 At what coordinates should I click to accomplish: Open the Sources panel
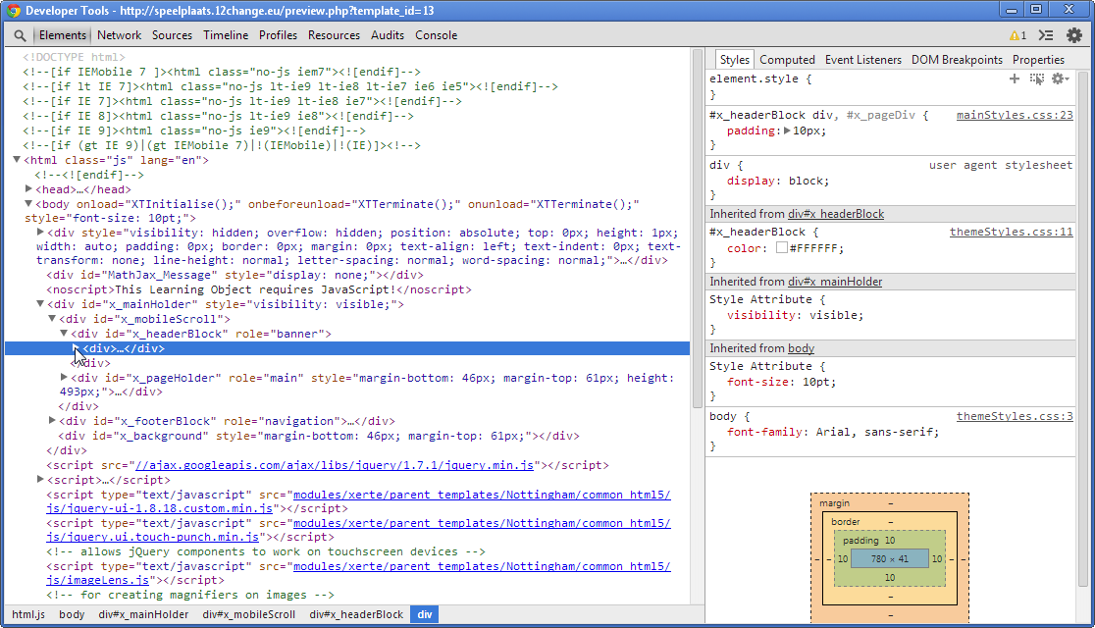(172, 35)
